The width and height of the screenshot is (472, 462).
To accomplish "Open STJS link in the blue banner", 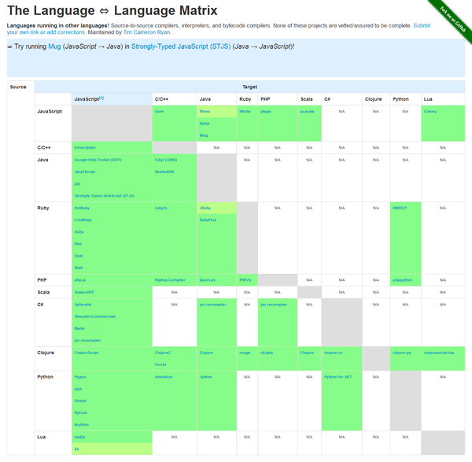I will coord(181,46).
